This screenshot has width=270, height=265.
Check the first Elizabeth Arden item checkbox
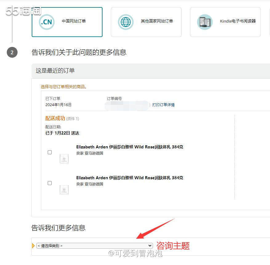coord(50,152)
